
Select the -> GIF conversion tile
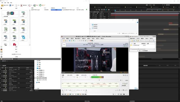point(14,30)
